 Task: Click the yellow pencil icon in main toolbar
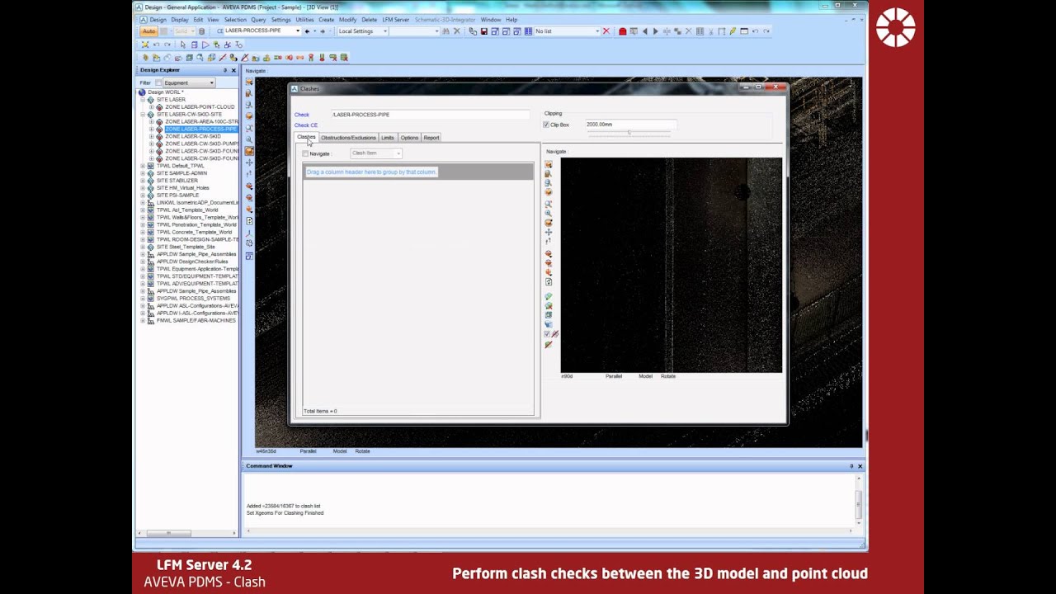coord(732,31)
